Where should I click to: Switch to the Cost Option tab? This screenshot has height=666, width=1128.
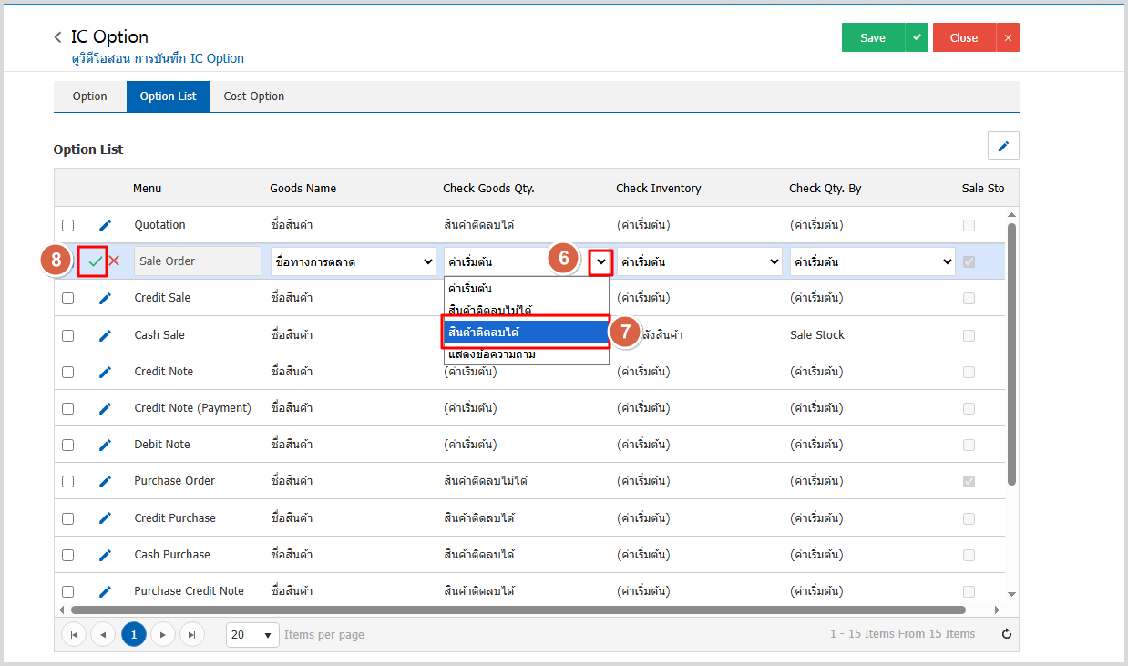pos(253,97)
